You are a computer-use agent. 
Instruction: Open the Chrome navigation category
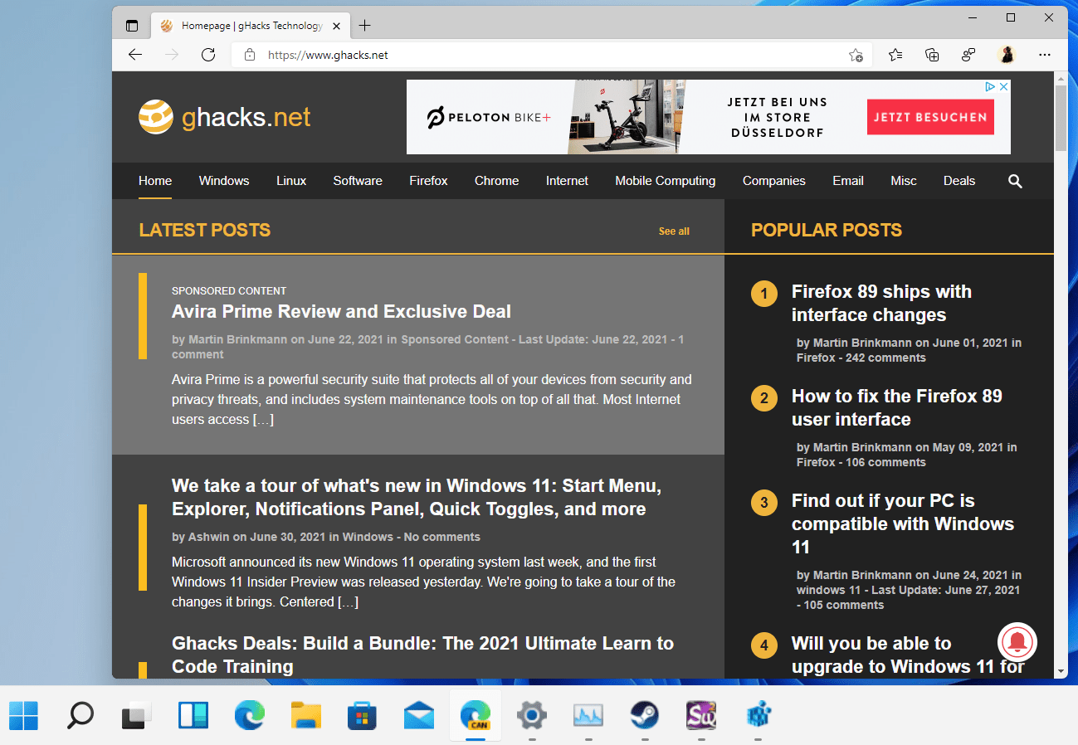point(496,181)
